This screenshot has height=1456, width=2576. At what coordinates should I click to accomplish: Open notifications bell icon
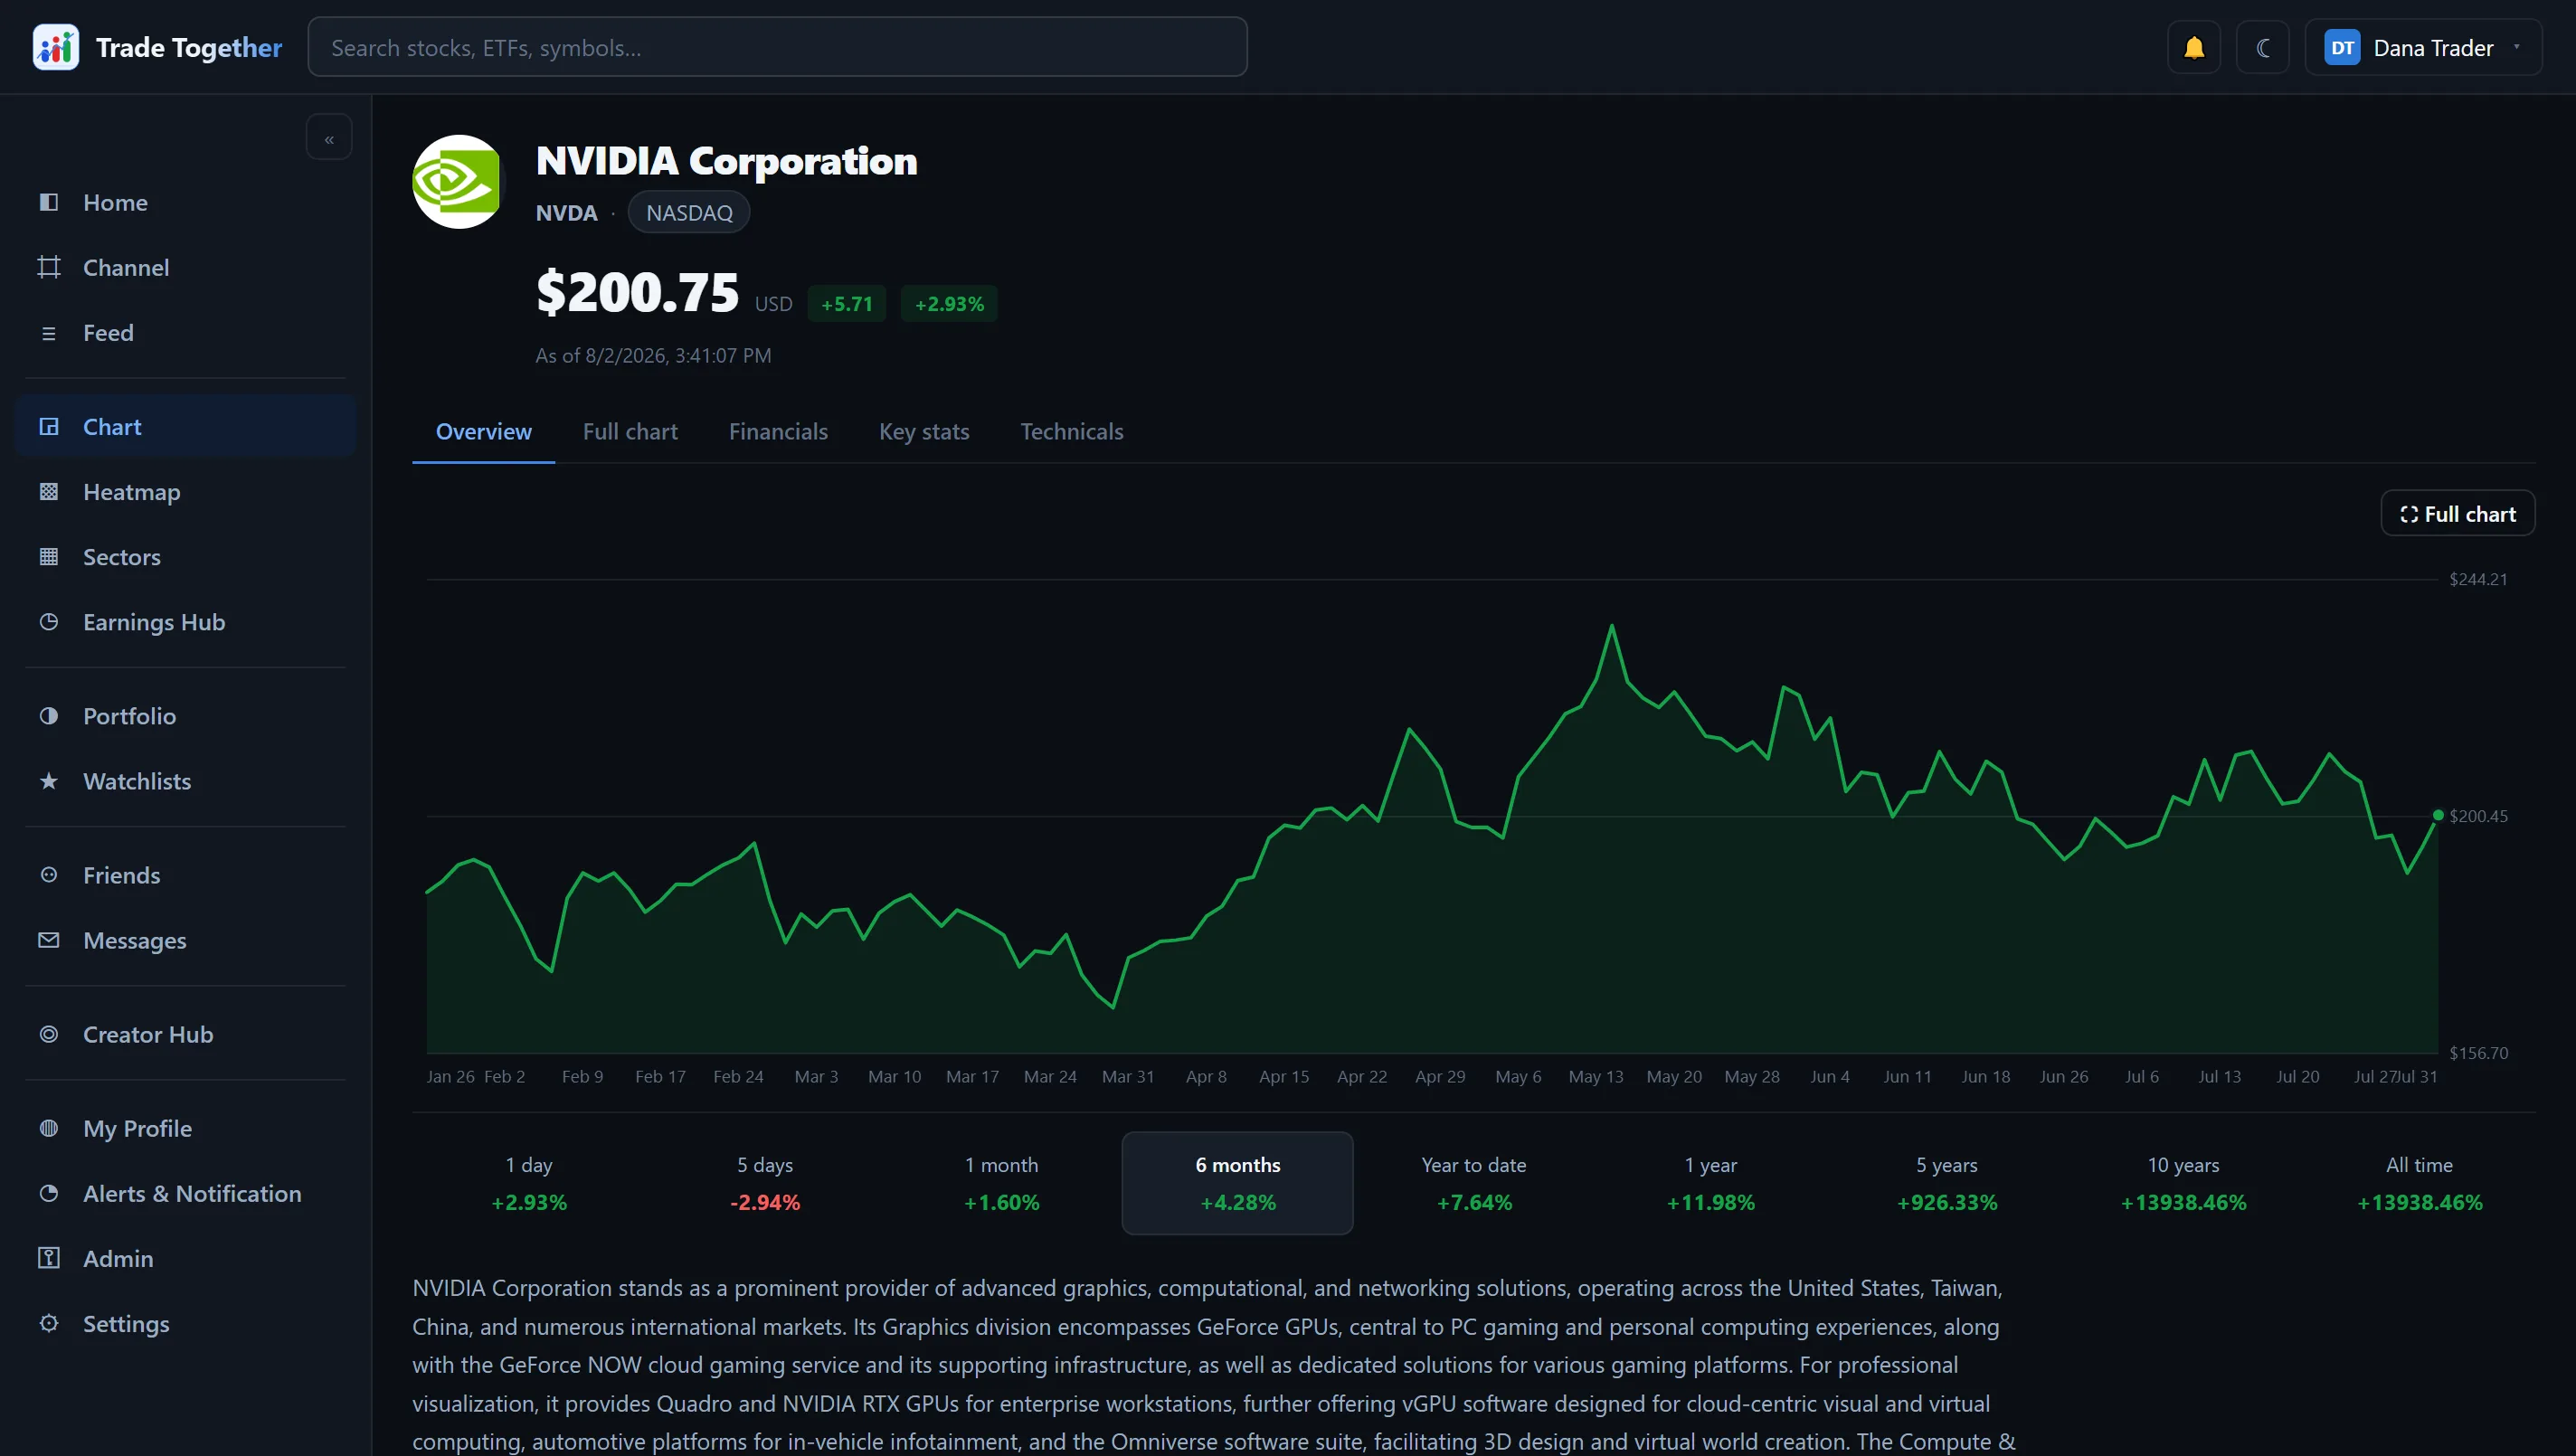click(x=2193, y=47)
